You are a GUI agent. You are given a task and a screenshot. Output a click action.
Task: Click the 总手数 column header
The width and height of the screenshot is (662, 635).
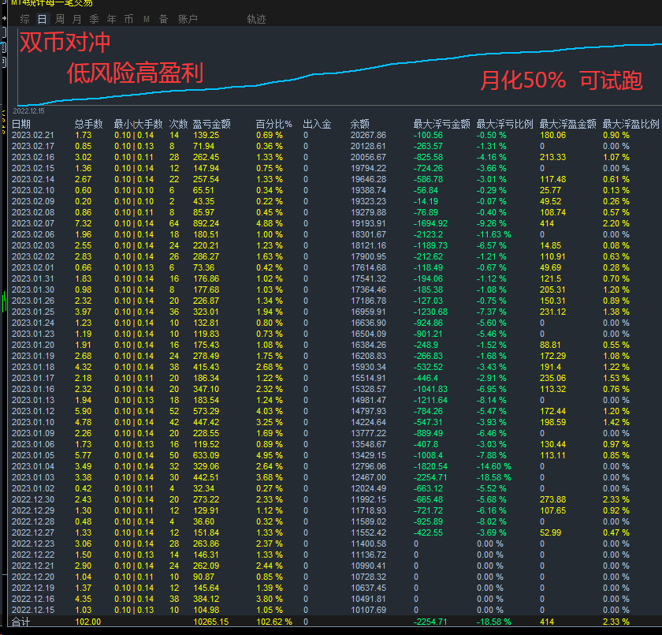click(88, 124)
